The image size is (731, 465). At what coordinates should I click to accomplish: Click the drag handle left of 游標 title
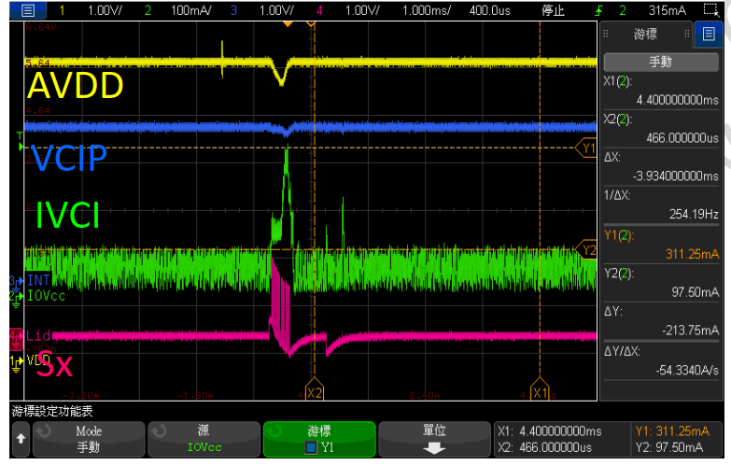[606, 34]
